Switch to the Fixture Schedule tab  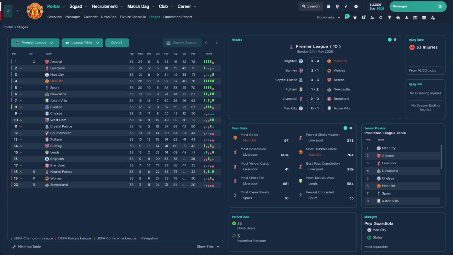click(x=133, y=17)
